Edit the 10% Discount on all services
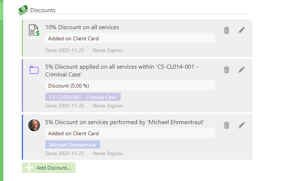298x181 pixels. (x=241, y=30)
